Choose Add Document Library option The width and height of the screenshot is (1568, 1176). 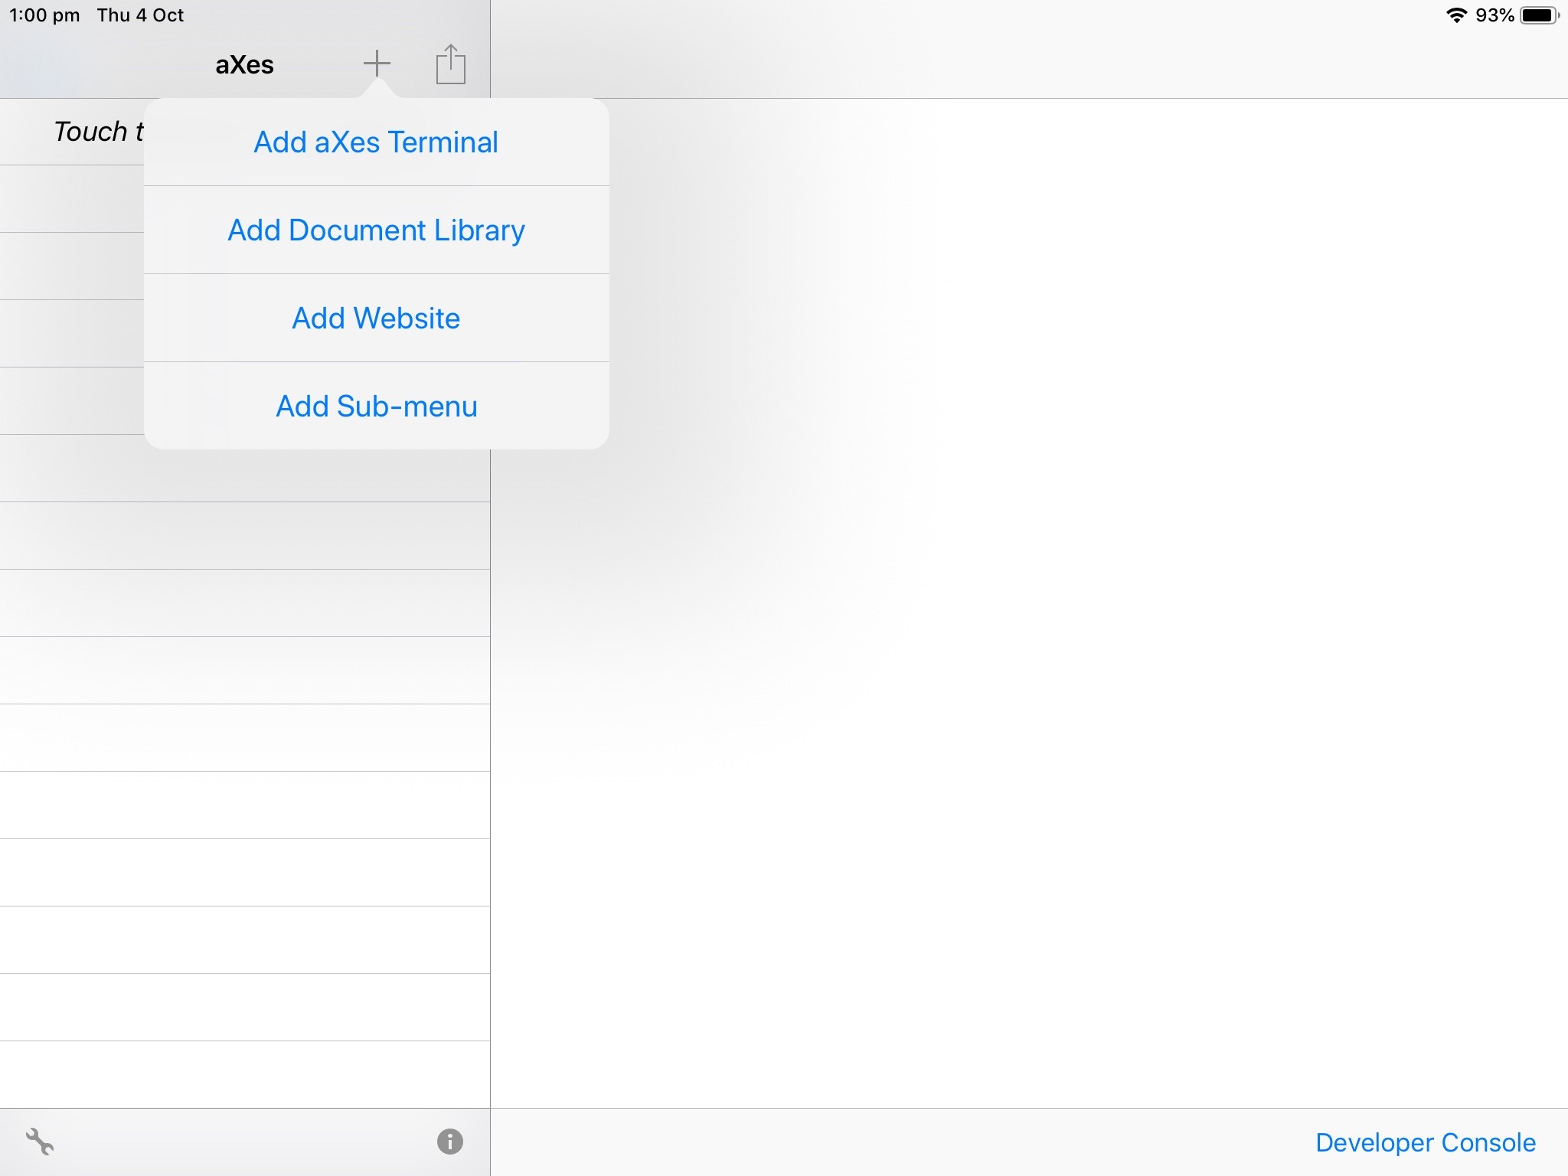pos(376,230)
